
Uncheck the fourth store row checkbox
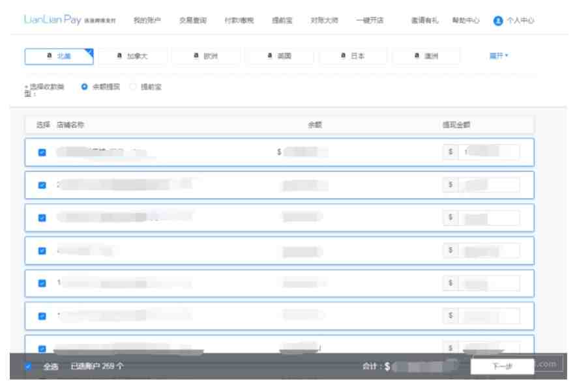[x=42, y=250]
